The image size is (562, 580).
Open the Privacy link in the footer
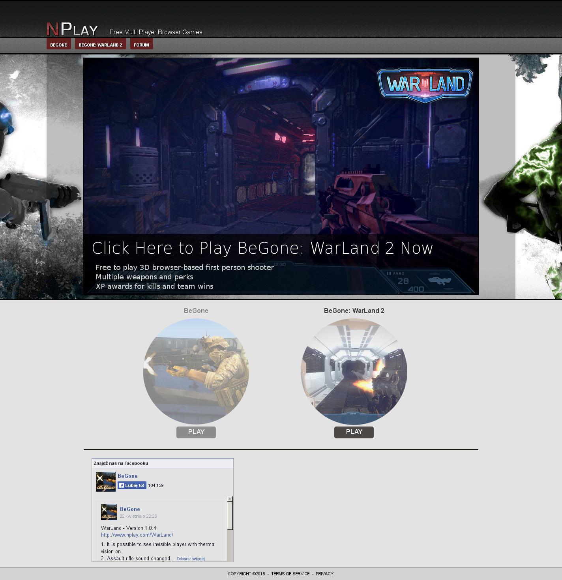324,574
